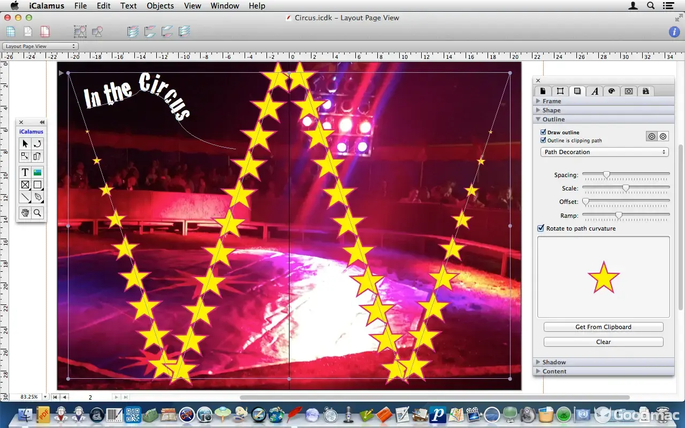
Task: Click the group objects toolbar icon
Action: (80, 32)
